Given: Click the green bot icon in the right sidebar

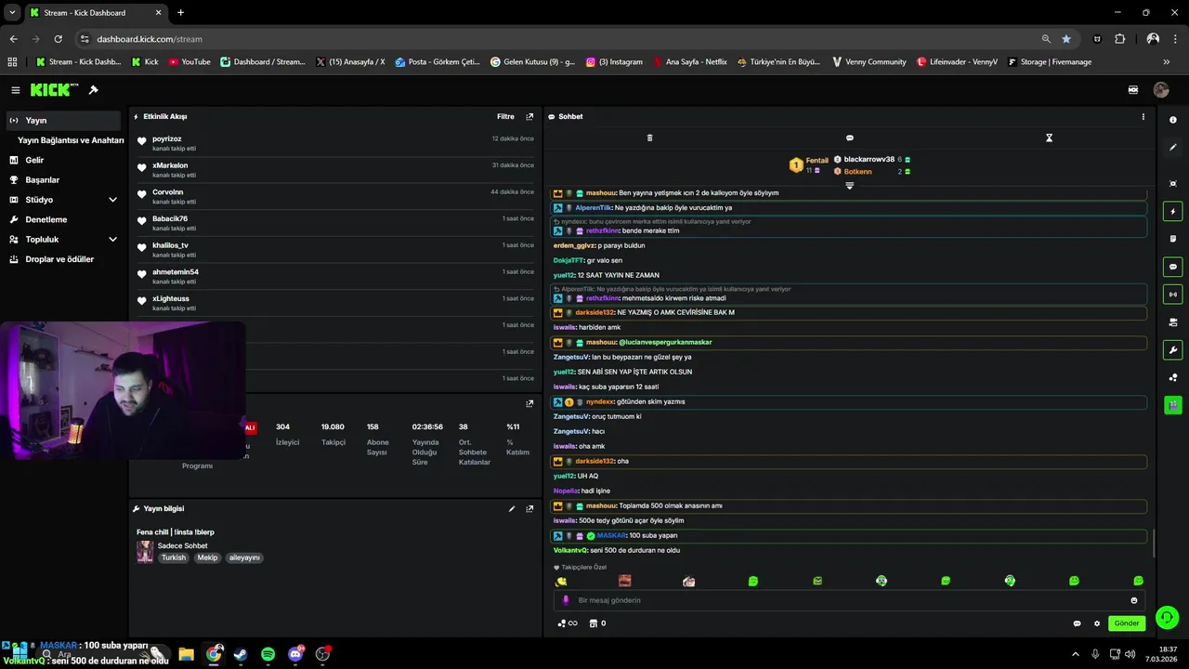Looking at the screenshot, I should (x=1172, y=405).
